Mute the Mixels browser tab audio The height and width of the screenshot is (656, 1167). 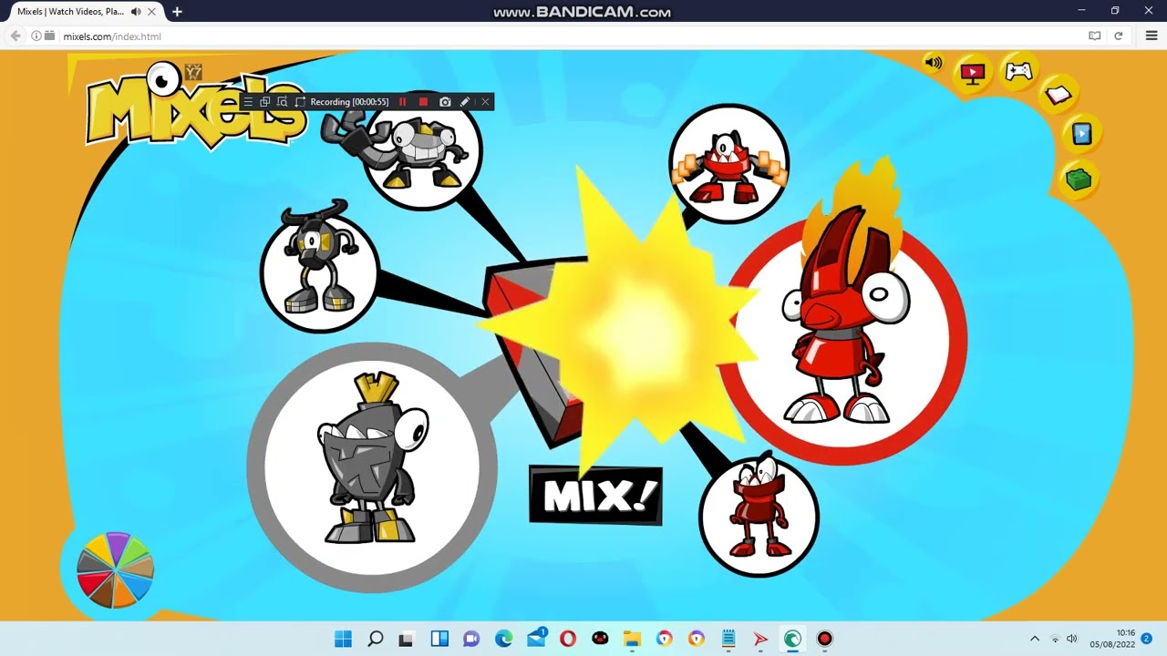click(x=136, y=12)
